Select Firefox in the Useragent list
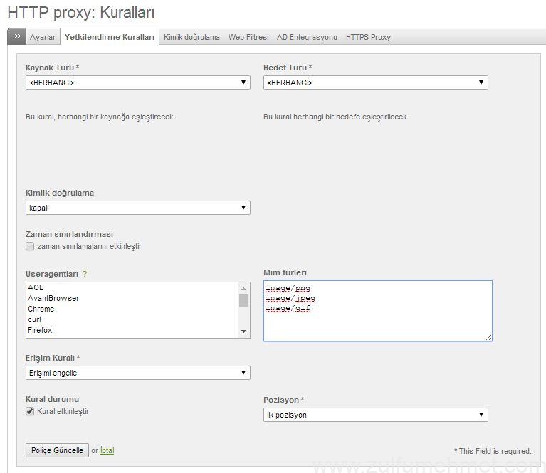This screenshot has height=473, width=546. tap(132, 330)
